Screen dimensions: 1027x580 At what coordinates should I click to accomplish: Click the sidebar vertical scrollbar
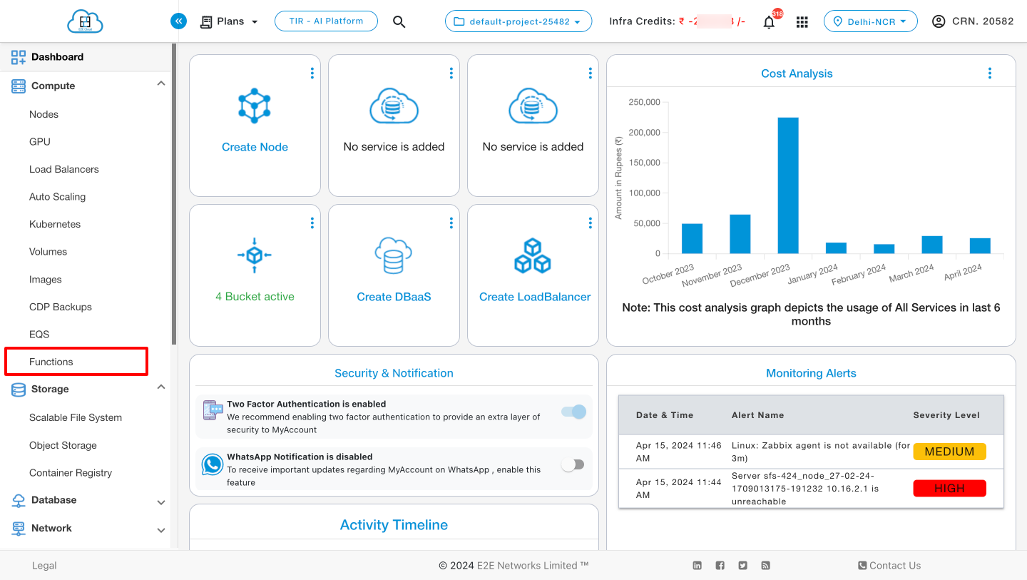(x=174, y=194)
